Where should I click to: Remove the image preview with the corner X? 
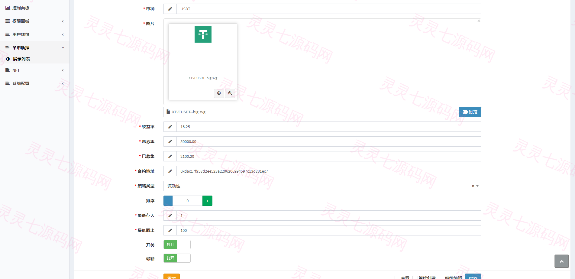[479, 21]
